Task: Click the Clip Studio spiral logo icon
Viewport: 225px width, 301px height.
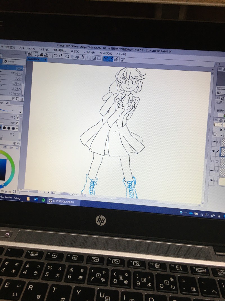Action: [x=30, y=54]
